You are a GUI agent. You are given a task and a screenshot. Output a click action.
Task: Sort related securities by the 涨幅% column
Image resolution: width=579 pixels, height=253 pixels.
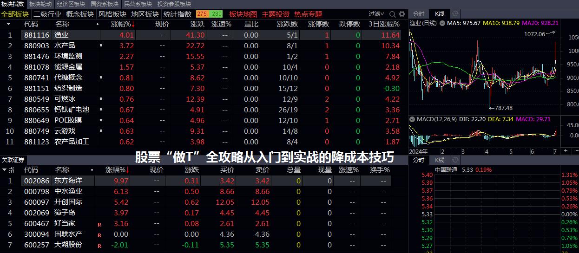[x=118, y=170]
